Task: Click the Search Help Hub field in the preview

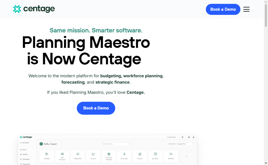Action: point(117,144)
